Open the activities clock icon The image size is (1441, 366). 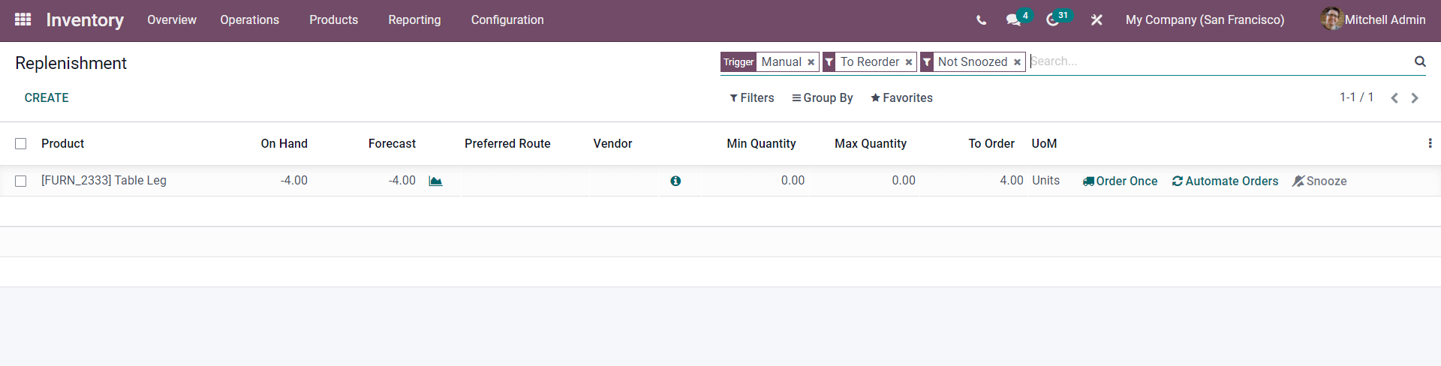pyautogui.click(x=1053, y=20)
